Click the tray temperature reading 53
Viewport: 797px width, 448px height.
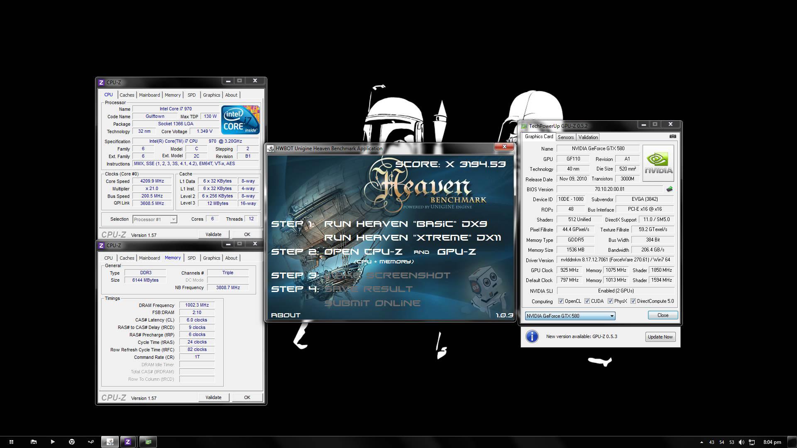pos(732,442)
